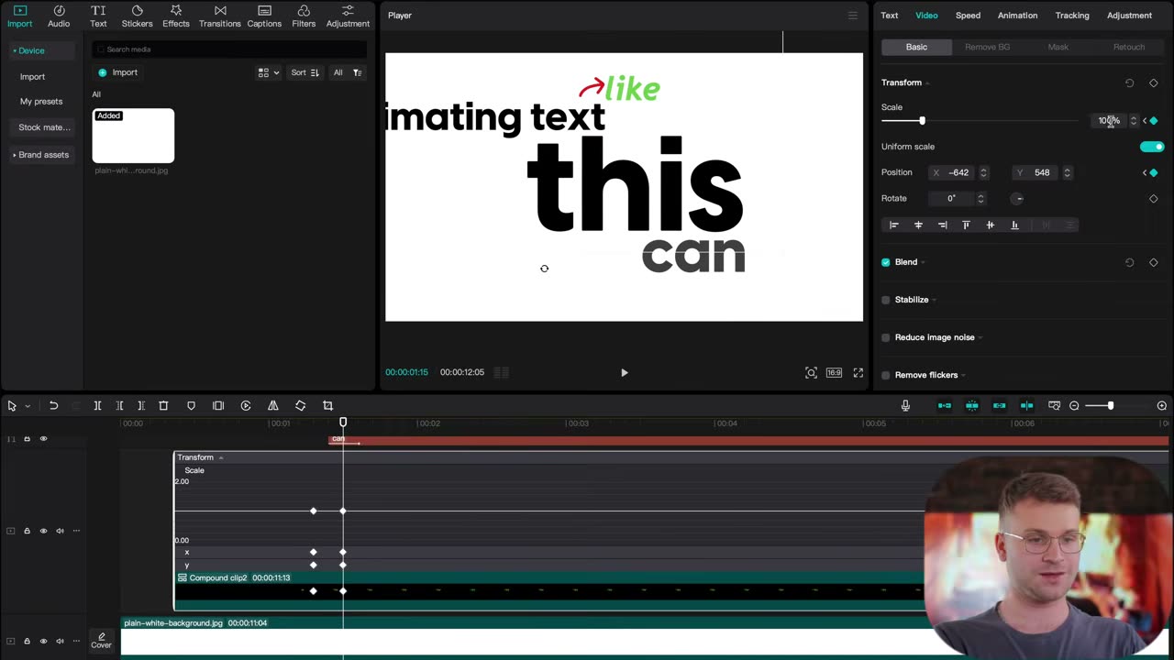1174x660 pixels.
Task: Open the Player panel menu icon
Action: pyautogui.click(x=853, y=16)
